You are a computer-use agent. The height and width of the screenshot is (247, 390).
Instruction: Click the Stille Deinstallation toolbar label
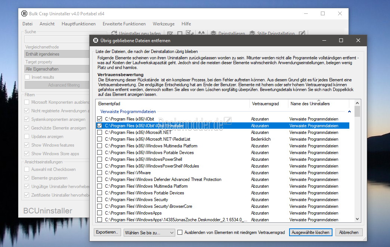click(276, 33)
